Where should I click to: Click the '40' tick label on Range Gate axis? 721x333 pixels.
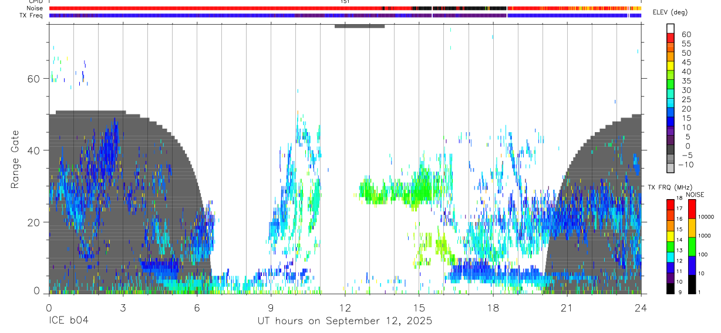point(33,150)
